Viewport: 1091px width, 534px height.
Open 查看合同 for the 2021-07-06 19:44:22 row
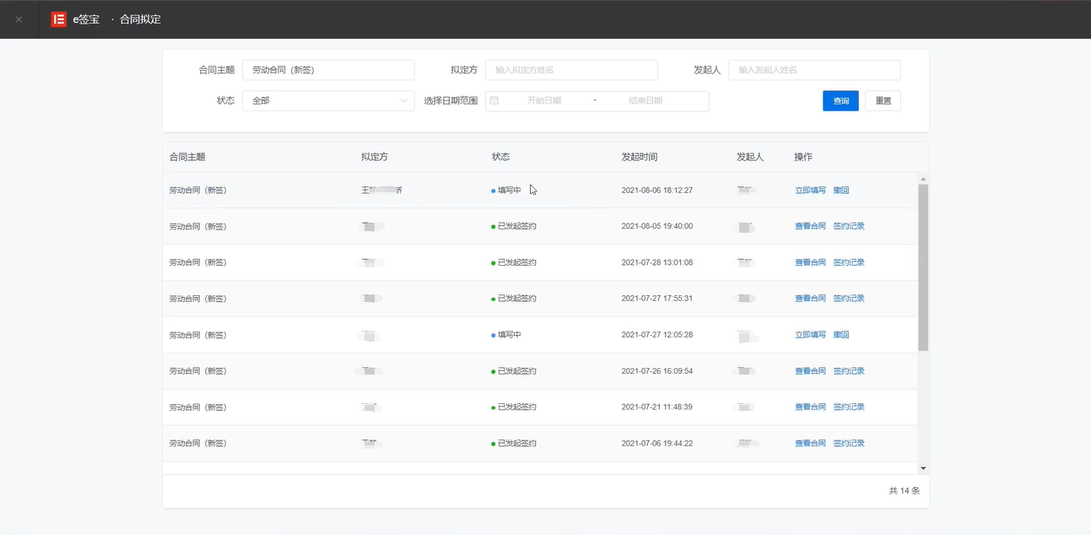[x=810, y=444]
